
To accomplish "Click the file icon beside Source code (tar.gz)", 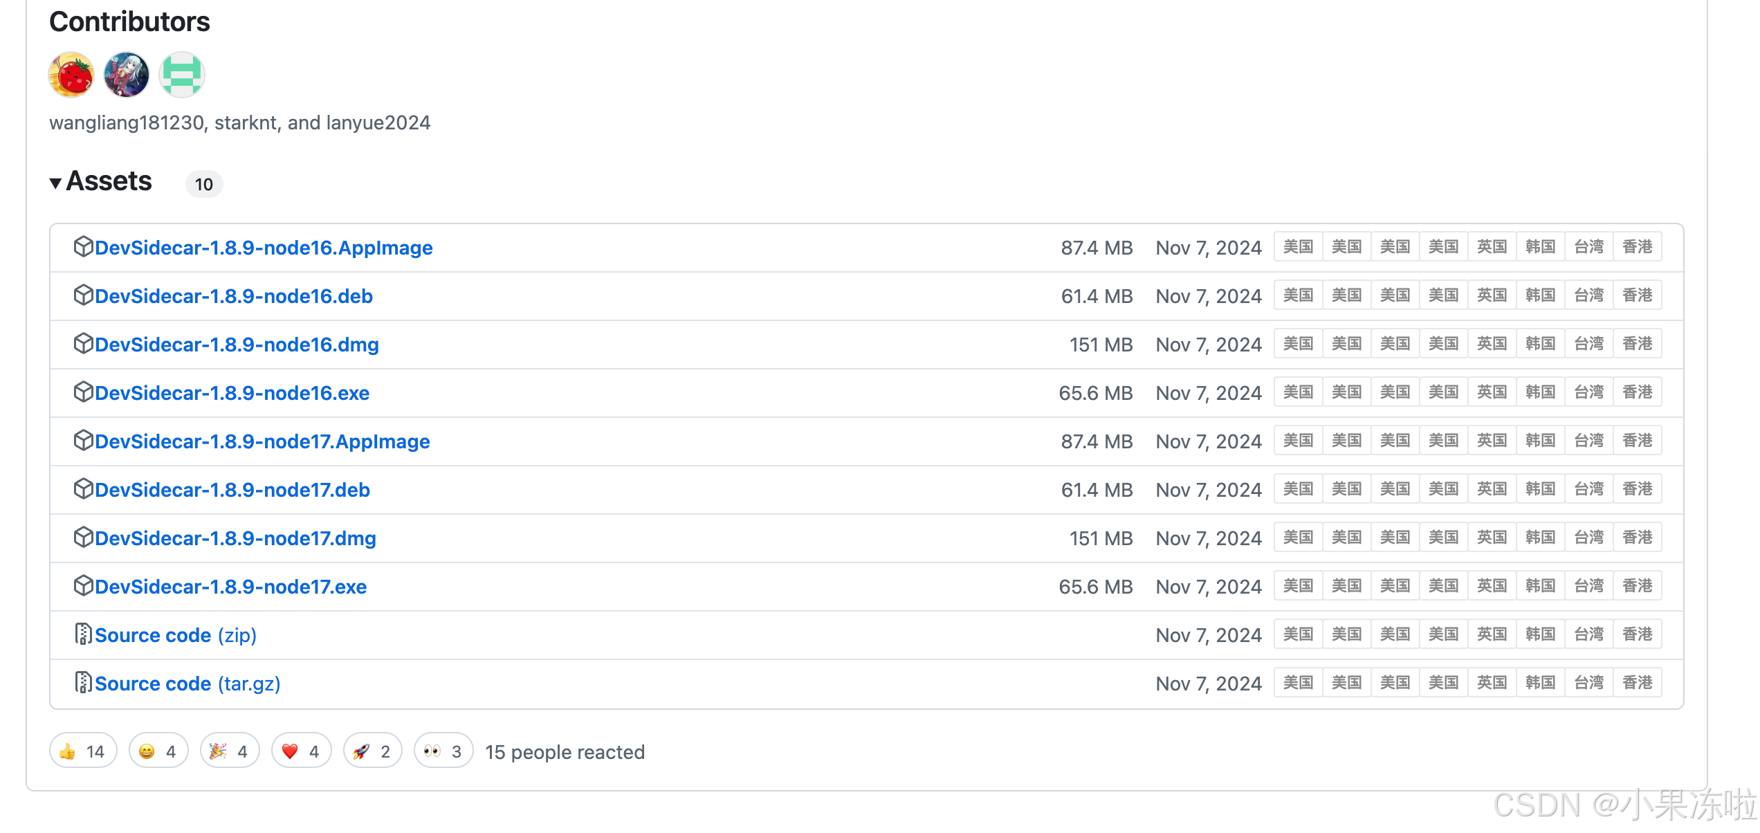I will point(83,682).
